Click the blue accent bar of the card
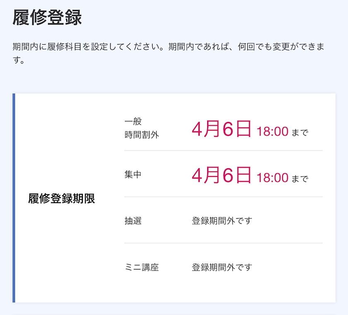Viewport: 348px width, 315px height. coord(14,198)
